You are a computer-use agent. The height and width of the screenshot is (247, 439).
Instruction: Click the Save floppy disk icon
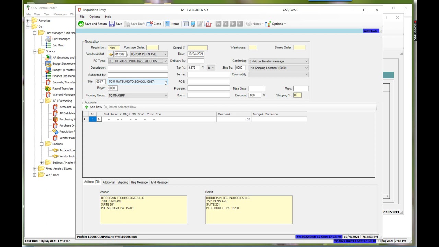click(112, 24)
